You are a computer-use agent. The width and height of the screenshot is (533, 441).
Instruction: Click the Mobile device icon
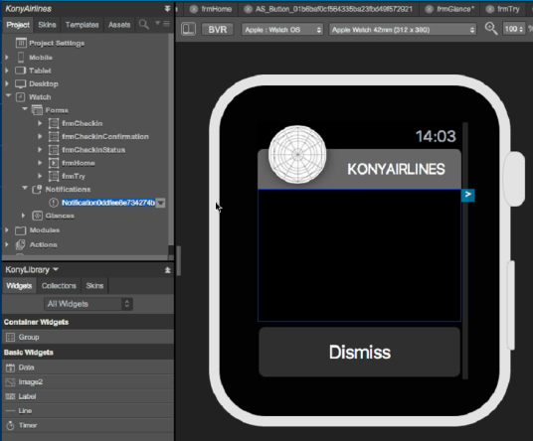pos(21,58)
